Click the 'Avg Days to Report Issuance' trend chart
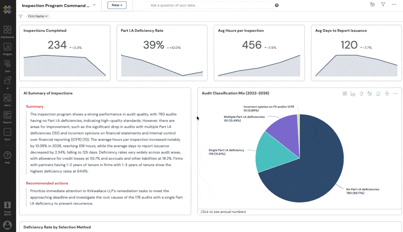Screen dimensions: 403x232 [x=356, y=66]
